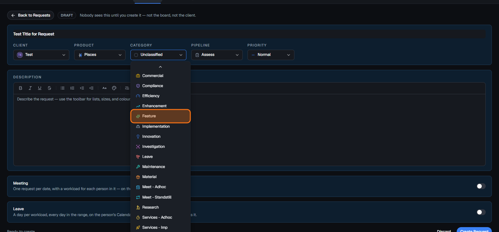This screenshot has height=232, width=499.
Task: Choose Meet - Standstill category
Action: coord(160,197)
